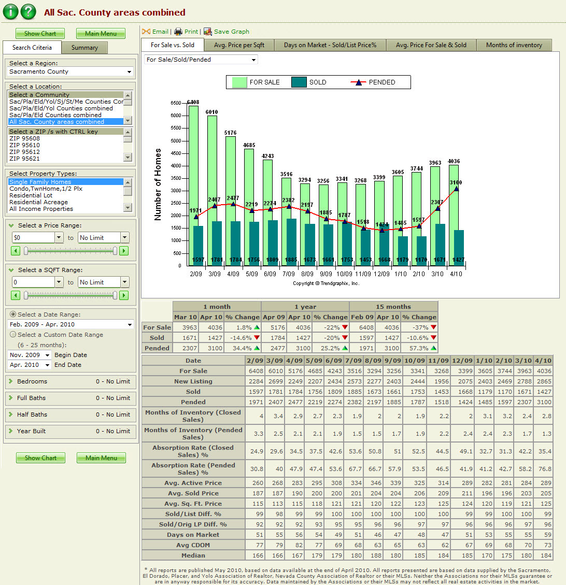Click price range right green arrow
Viewport: 566px width, 585px height.
pos(124,251)
